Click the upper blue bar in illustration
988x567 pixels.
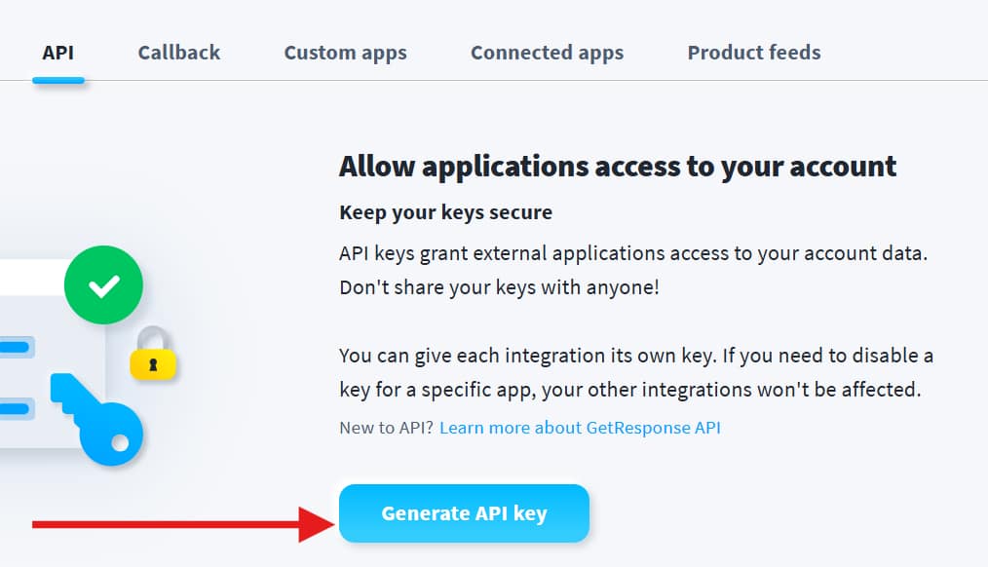(x=16, y=347)
